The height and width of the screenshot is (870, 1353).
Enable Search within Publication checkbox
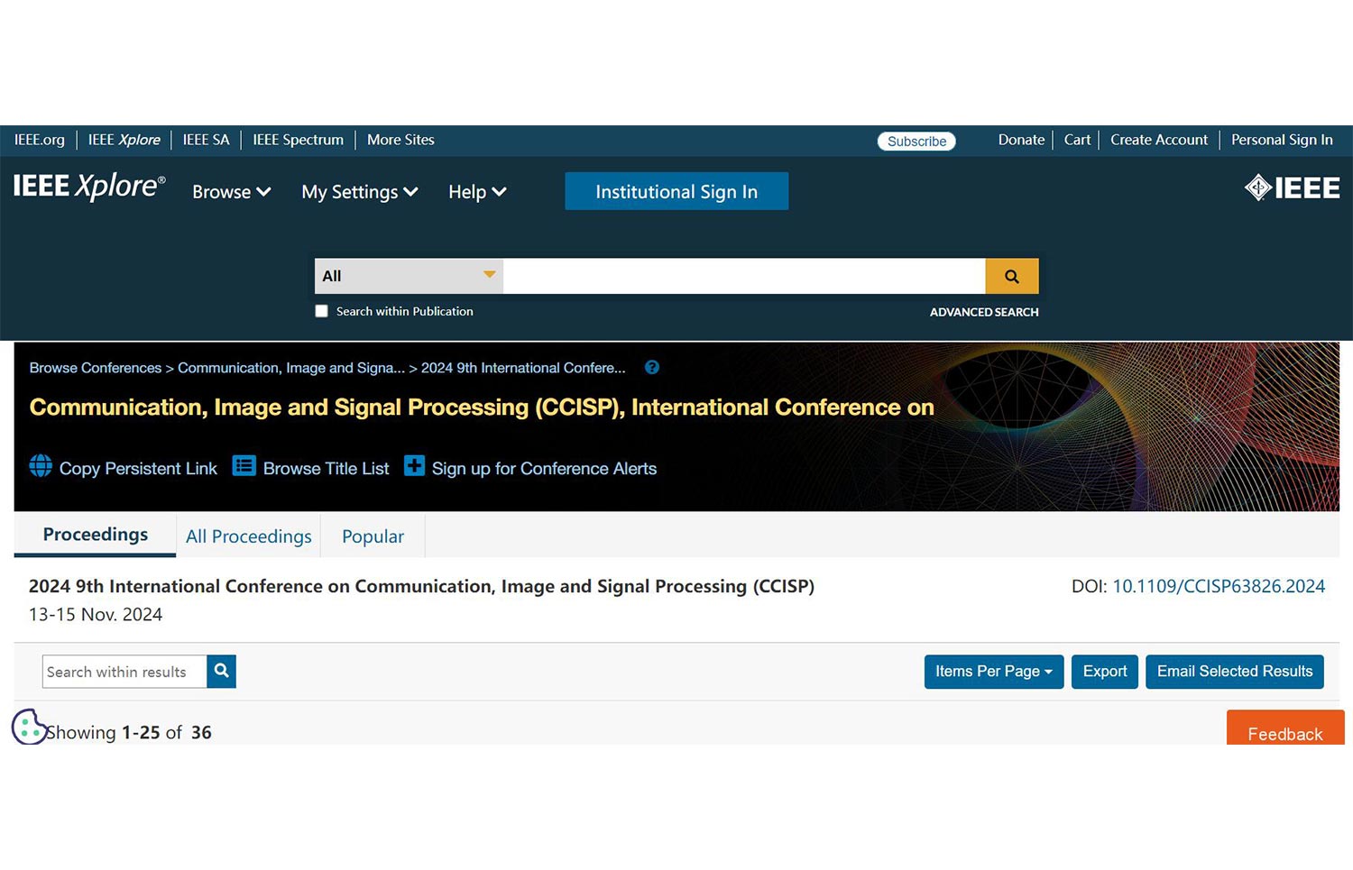click(x=321, y=311)
